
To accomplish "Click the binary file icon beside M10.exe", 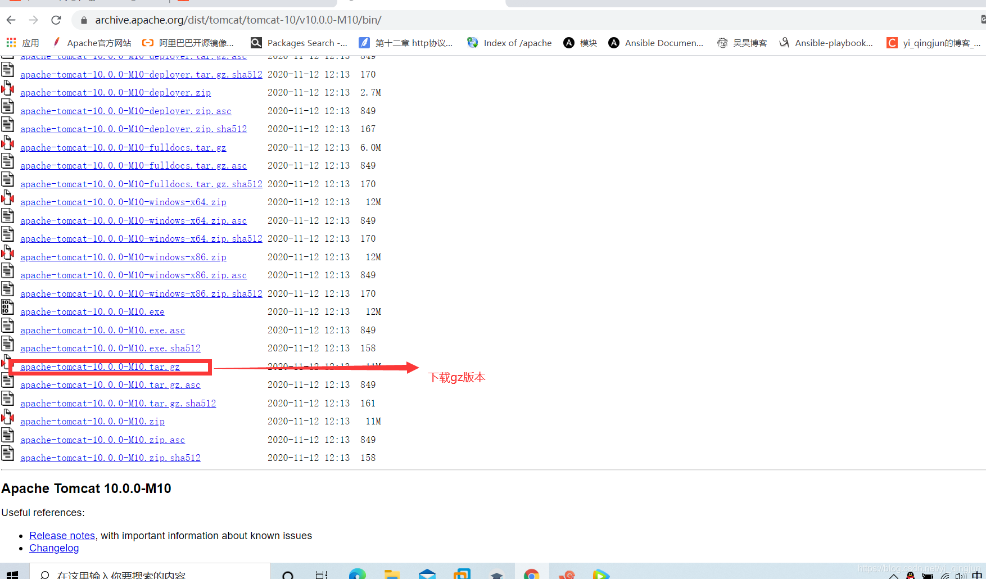I will coord(8,307).
